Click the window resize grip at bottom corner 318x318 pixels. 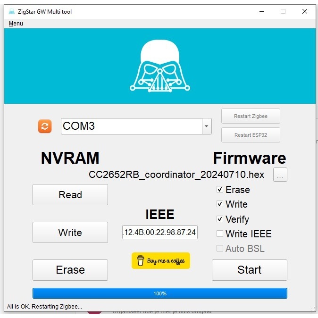(312, 308)
